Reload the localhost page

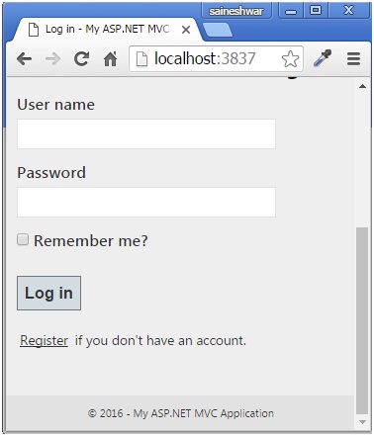pyautogui.click(x=81, y=59)
